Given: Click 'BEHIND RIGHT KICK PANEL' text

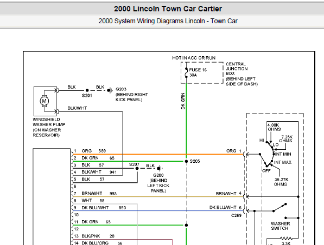Looking at the screenshot, I should click(132, 97).
